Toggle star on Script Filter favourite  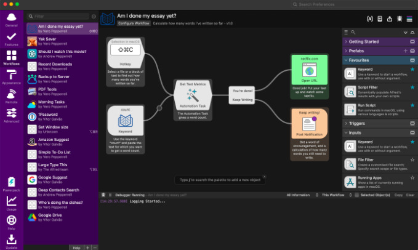(412, 87)
